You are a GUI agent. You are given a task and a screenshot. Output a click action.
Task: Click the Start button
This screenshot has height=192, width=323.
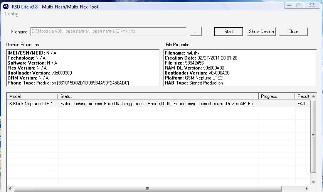point(229,31)
